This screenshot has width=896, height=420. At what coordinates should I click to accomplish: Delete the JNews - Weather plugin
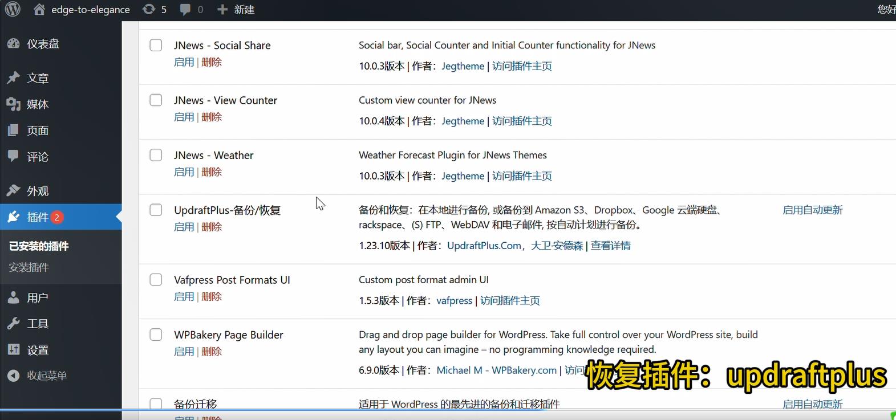(x=212, y=172)
